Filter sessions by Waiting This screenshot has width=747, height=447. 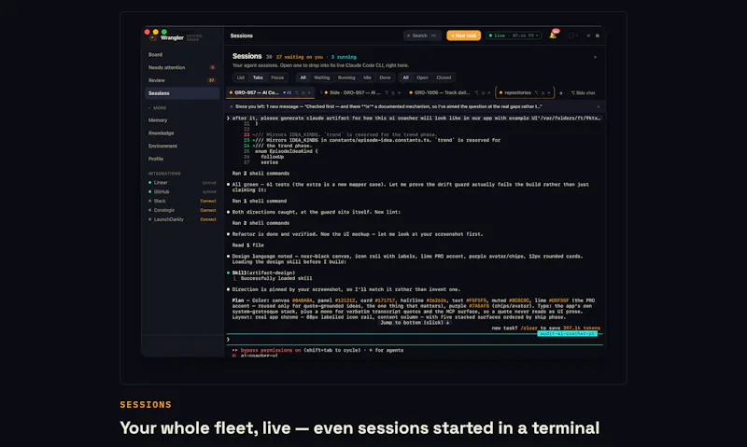coord(321,77)
